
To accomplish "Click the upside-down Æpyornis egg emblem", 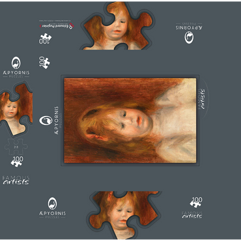I will coord(189,37).
